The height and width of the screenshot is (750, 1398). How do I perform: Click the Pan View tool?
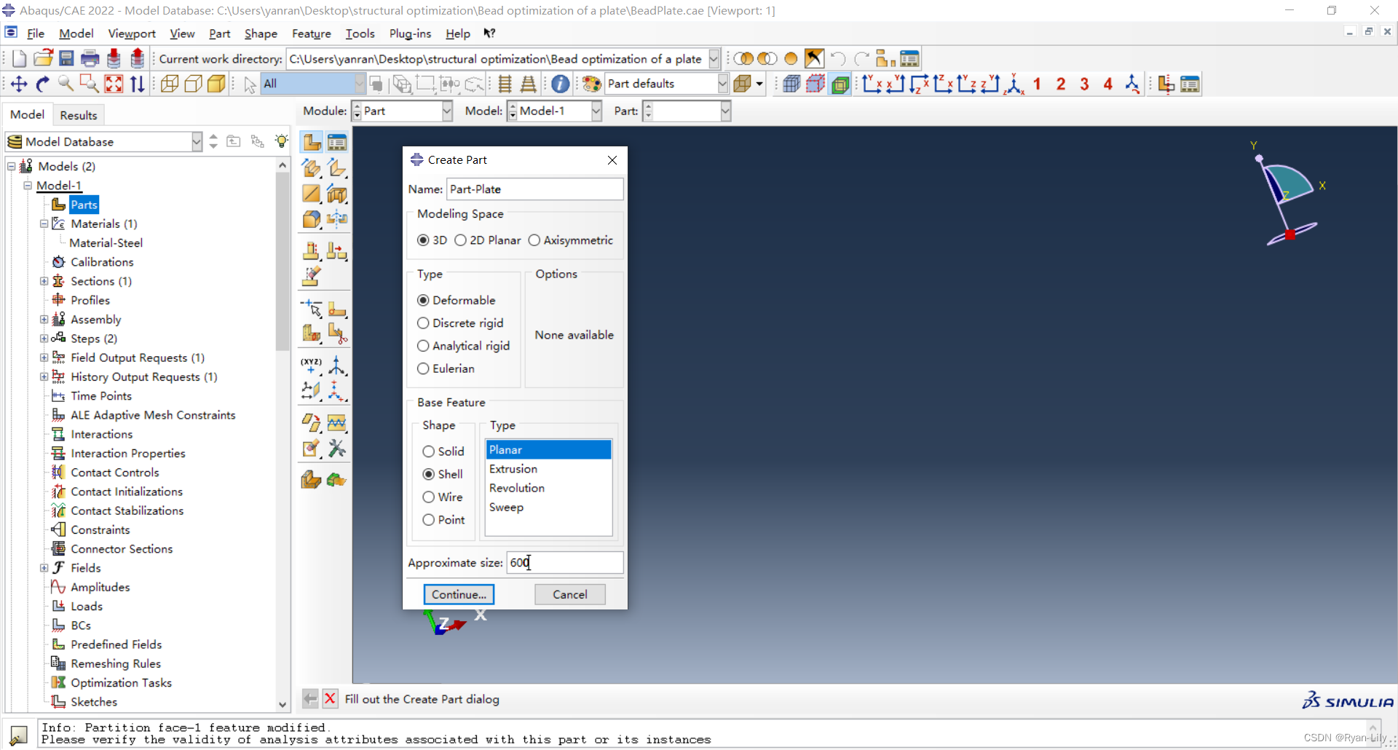tap(19, 84)
